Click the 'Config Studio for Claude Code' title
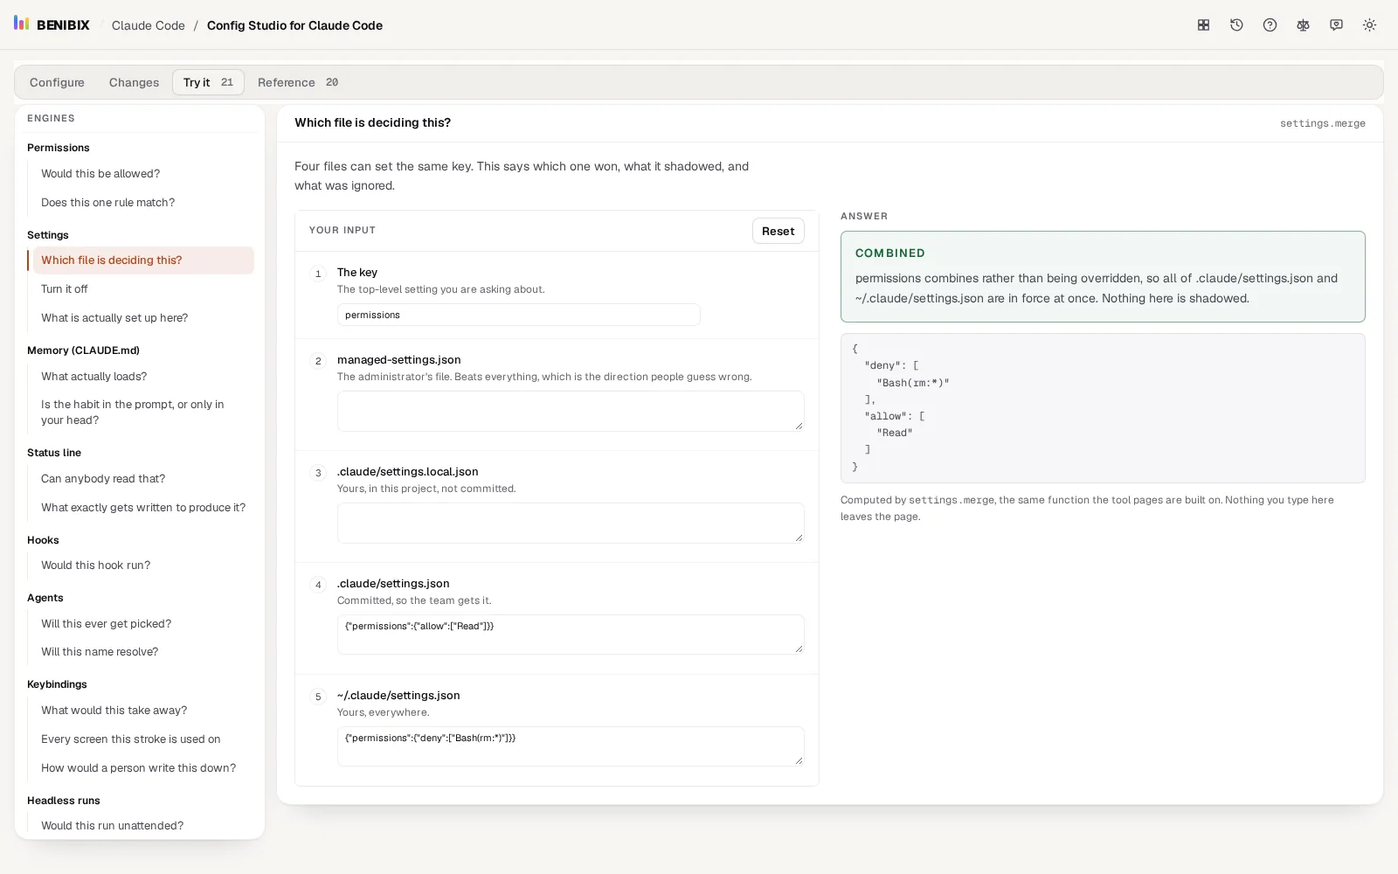The width and height of the screenshot is (1398, 874). point(294,25)
